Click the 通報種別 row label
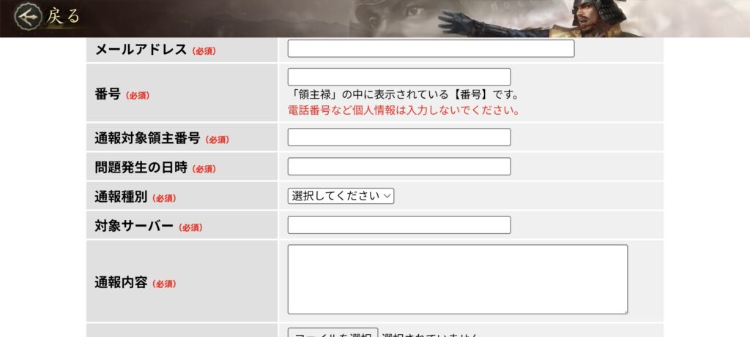This screenshot has height=337, width=750. (x=120, y=197)
